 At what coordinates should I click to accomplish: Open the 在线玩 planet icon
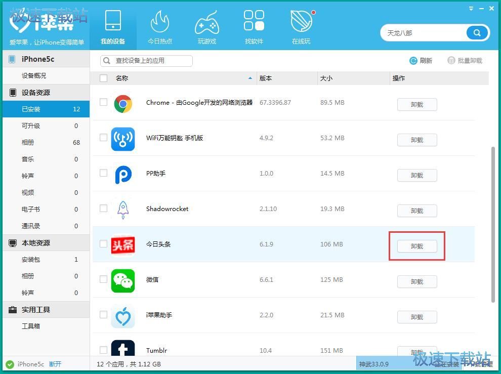click(x=302, y=21)
